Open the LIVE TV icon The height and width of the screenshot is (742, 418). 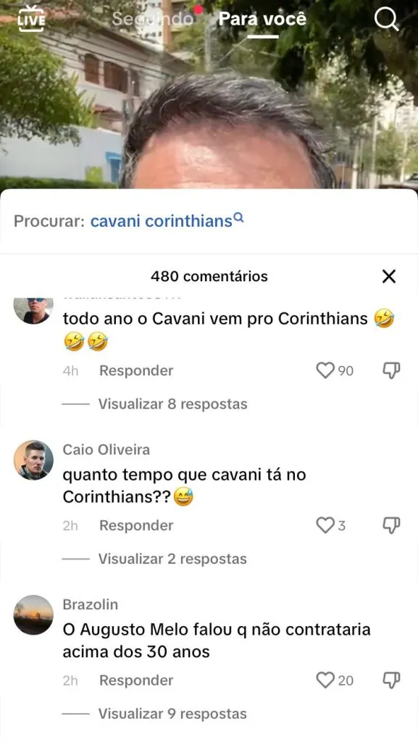click(x=31, y=18)
